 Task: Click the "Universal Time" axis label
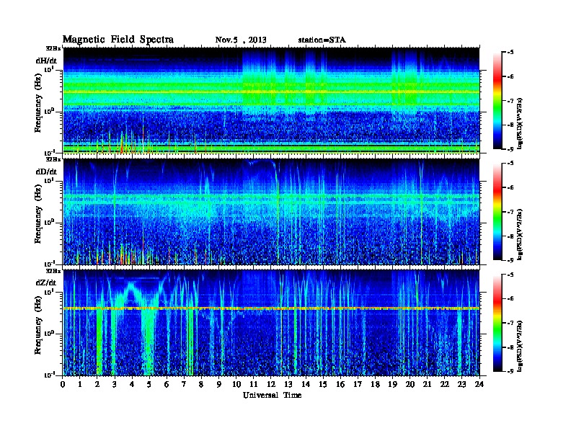coord(272,395)
